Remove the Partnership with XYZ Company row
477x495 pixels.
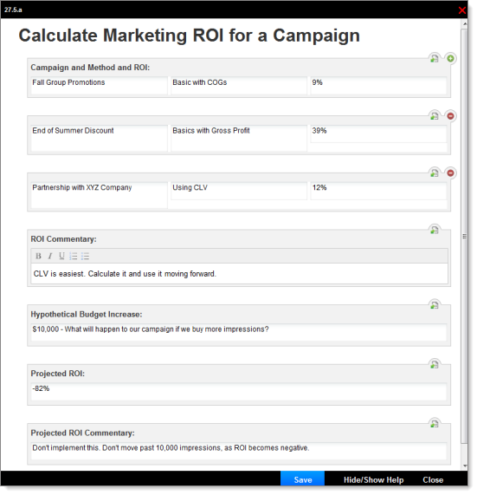point(450,173)
